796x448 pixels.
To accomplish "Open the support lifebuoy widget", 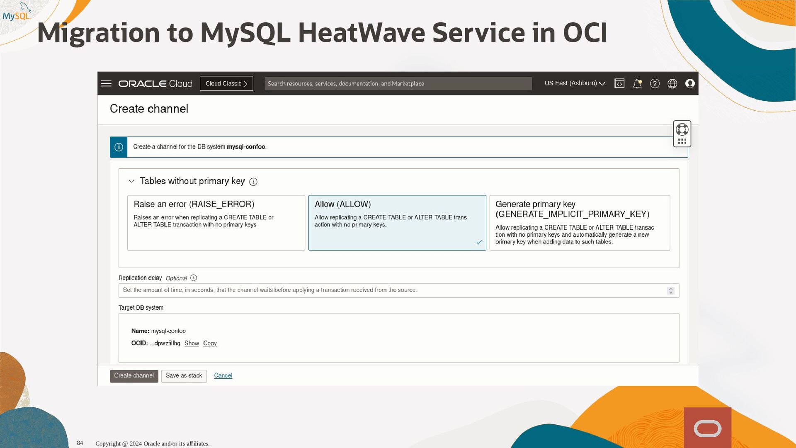I will (x=682, y=129).
